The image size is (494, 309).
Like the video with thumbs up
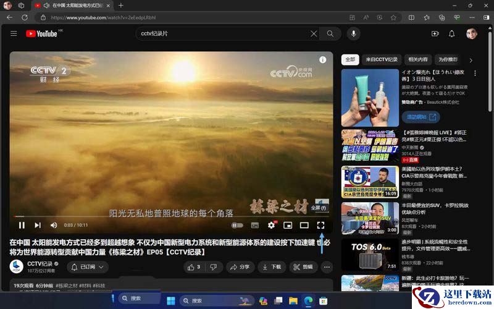[x=194, y=267]
